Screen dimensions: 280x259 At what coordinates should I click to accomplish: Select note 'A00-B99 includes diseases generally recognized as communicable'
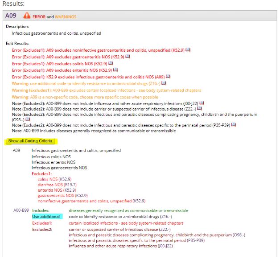[x=94, y=131]
